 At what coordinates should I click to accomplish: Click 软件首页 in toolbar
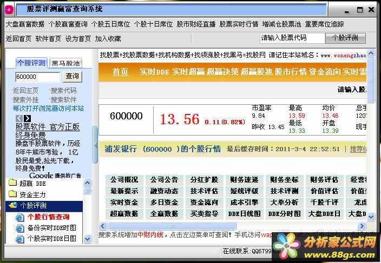click(48, 39)
